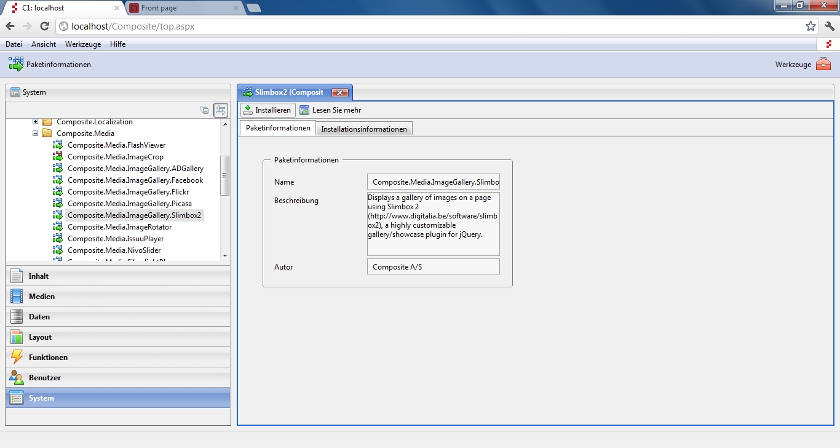Image resolution: width=840 pixels, height=448 pixels.
Task: Open the Werkzeuge toolbox icon
Action: click(x=823, y=64)
